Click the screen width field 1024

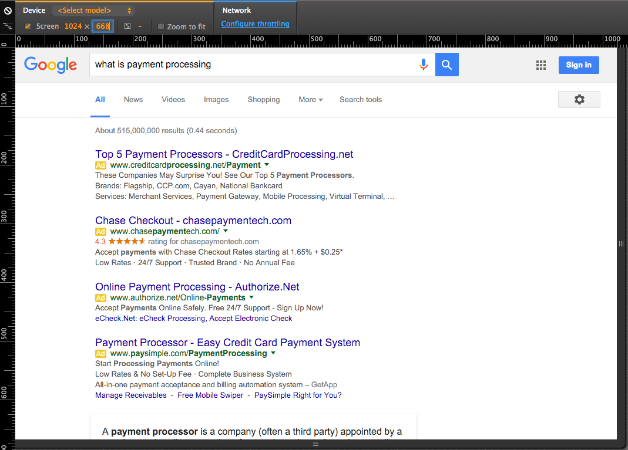(x=73, y=26)
